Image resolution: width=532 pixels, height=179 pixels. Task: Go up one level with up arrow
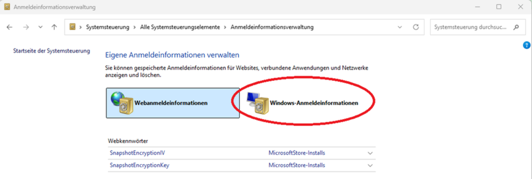[x=54, y=27]
